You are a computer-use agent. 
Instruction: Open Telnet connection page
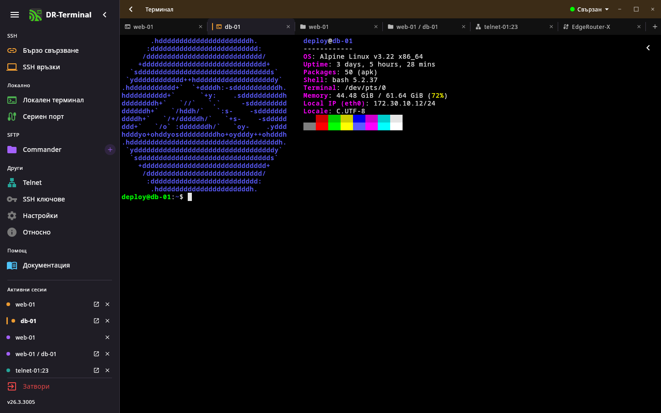point(60,183)
